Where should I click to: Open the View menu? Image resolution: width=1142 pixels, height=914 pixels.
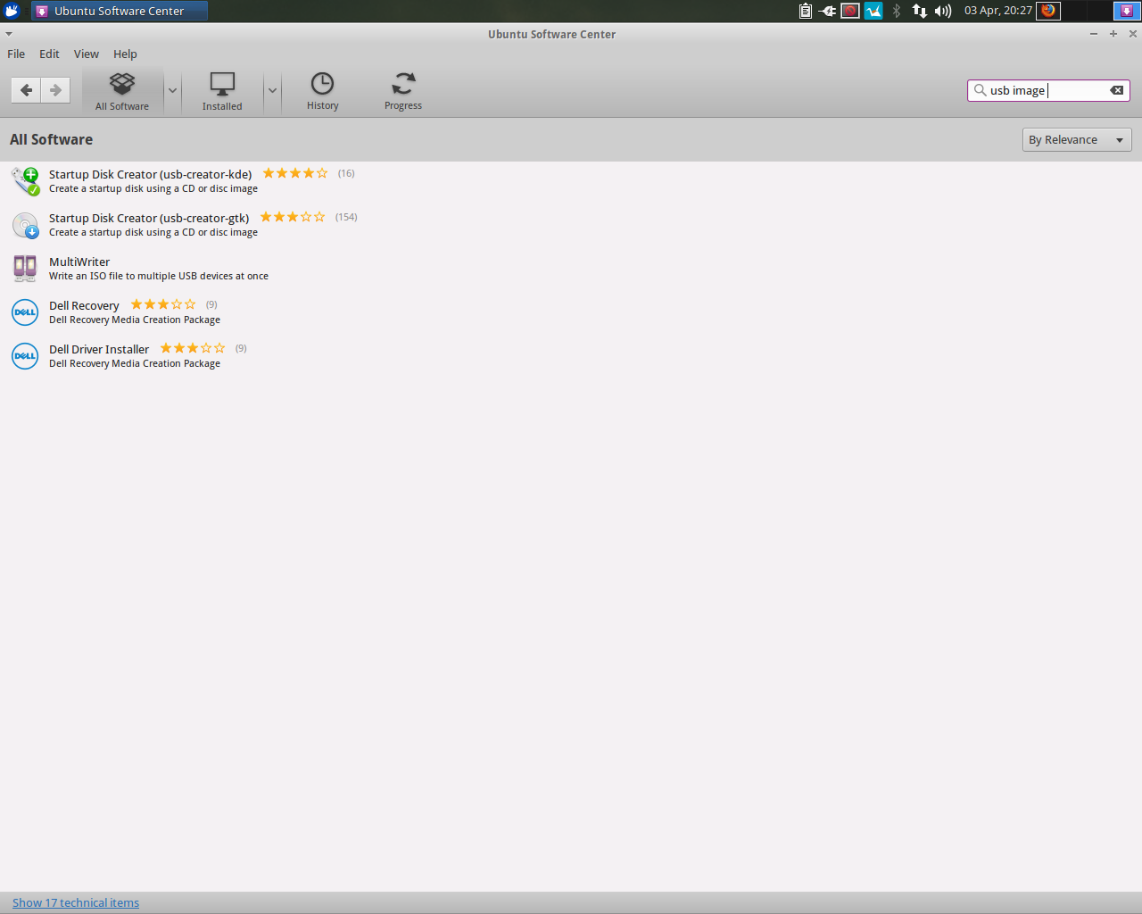tap(87, 54)
